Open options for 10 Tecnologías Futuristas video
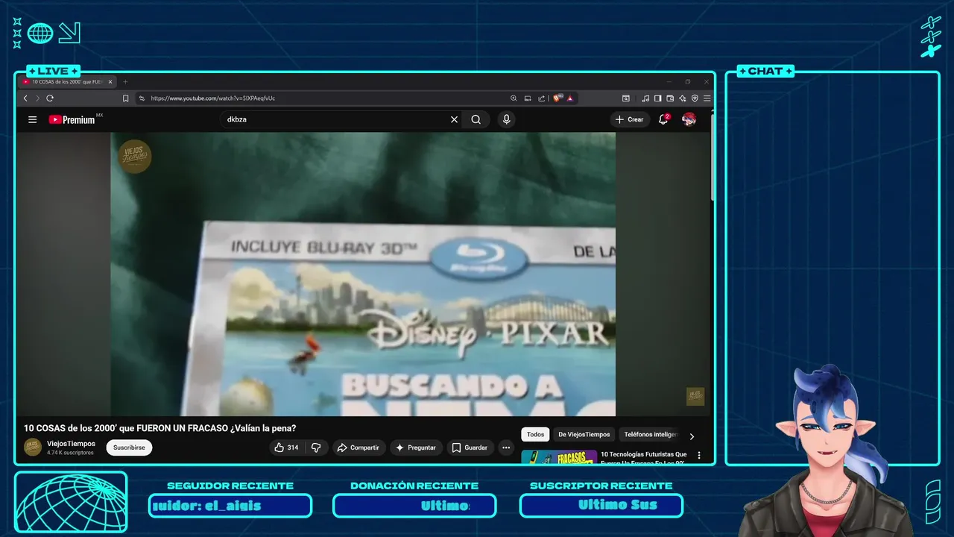 click(x=699, y=455)
